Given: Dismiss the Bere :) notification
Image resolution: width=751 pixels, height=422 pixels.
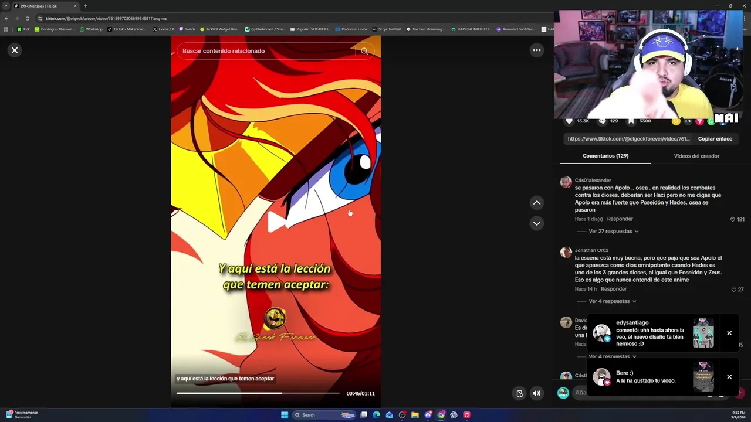Looking at the screenshot, I should click(729, 377).
